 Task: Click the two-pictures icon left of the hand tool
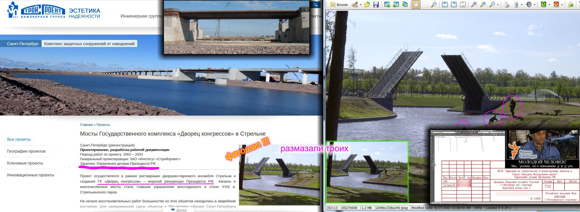(x=405, y=5)
